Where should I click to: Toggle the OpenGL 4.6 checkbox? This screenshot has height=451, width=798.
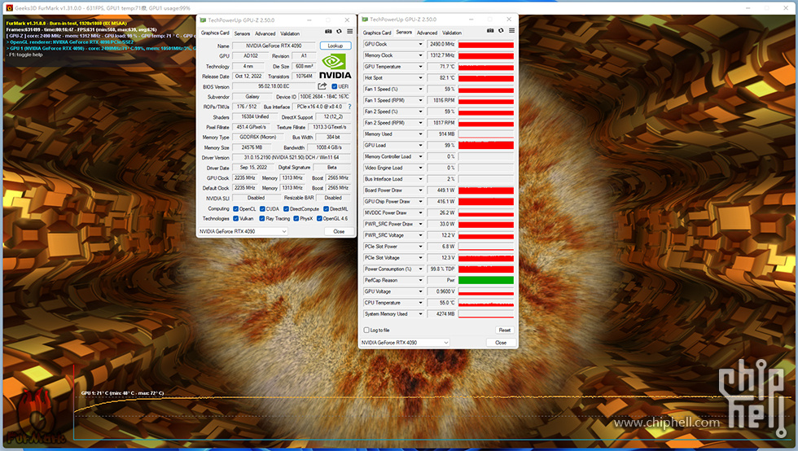tap(319, 218)
